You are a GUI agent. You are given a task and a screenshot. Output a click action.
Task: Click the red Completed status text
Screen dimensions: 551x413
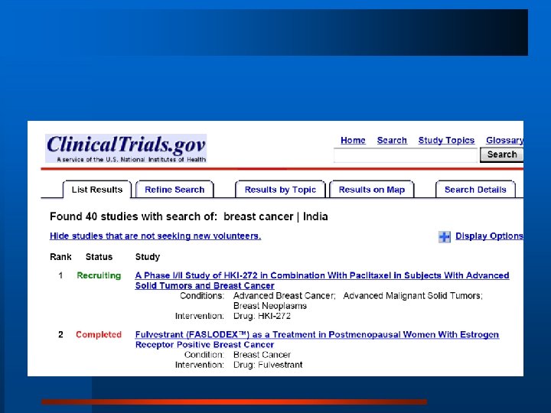(x=99, y=335)
